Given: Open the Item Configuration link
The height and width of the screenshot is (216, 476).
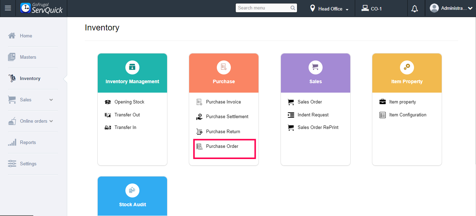Looking at the screenshot, I should pyautogui.click(x=408, y=115).
